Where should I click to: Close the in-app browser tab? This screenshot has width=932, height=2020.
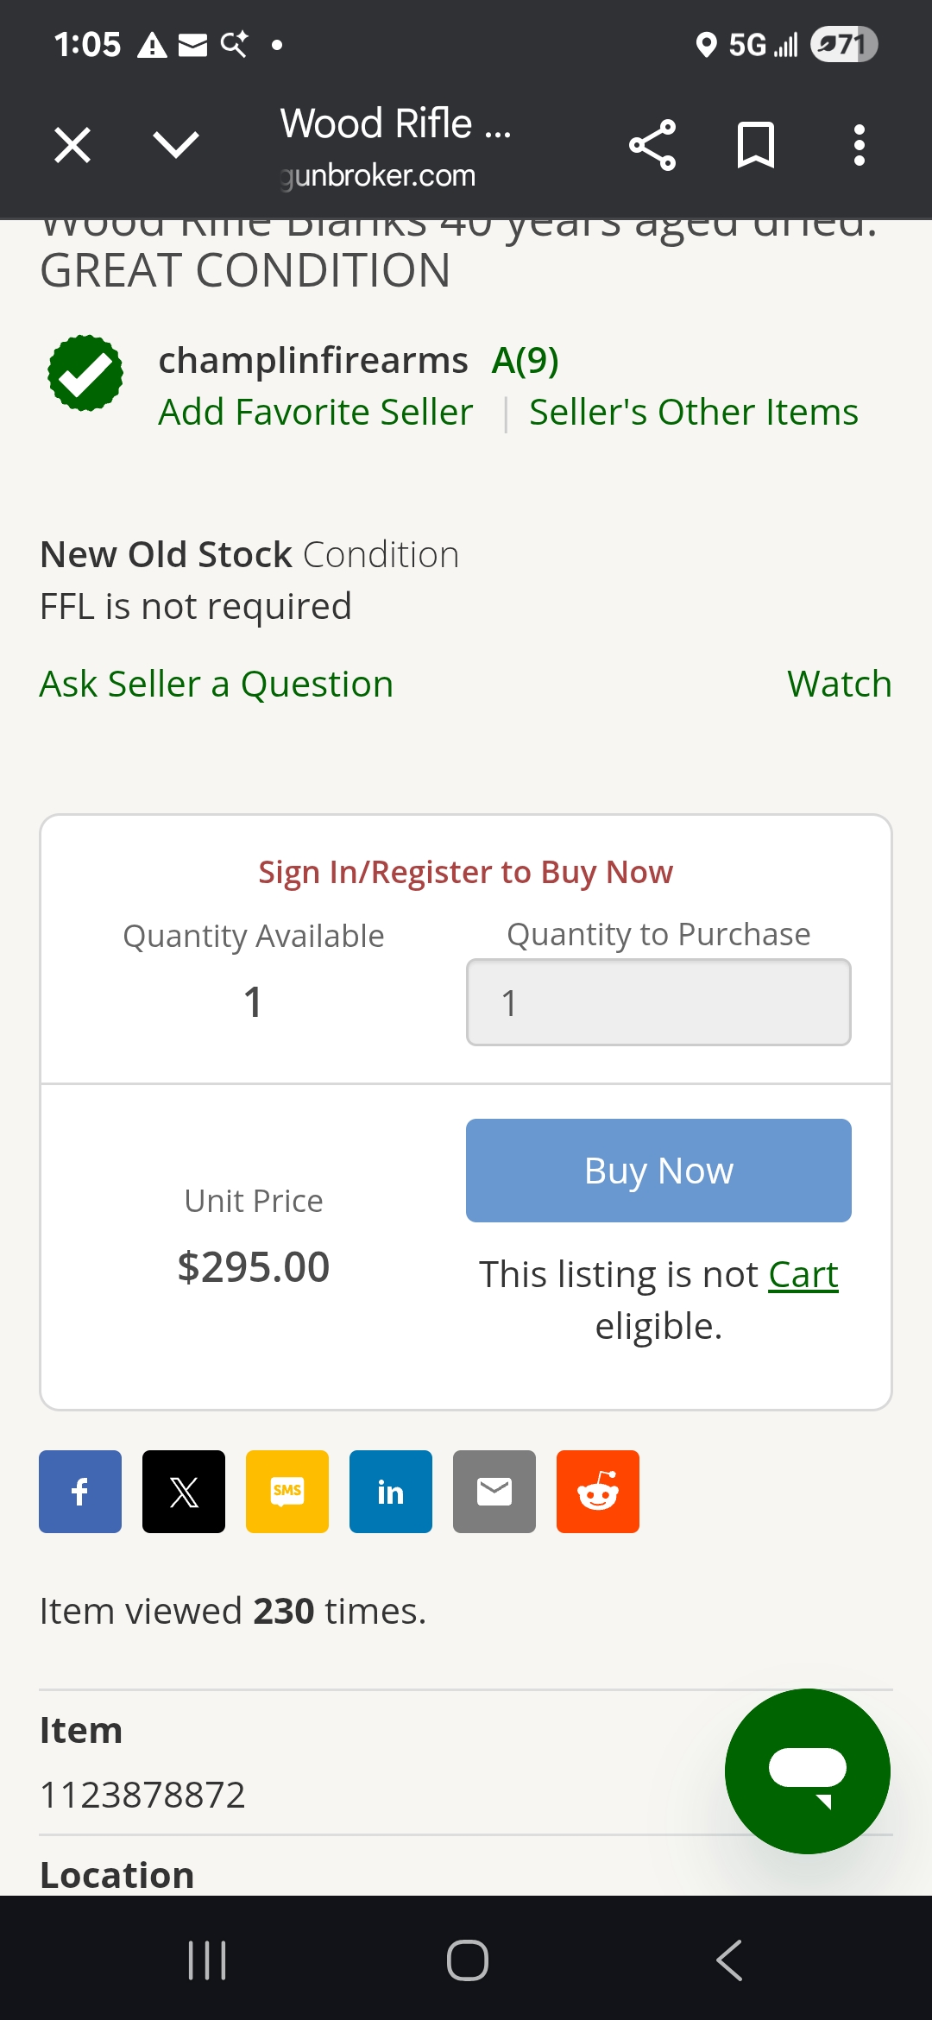tap(72, 145)
